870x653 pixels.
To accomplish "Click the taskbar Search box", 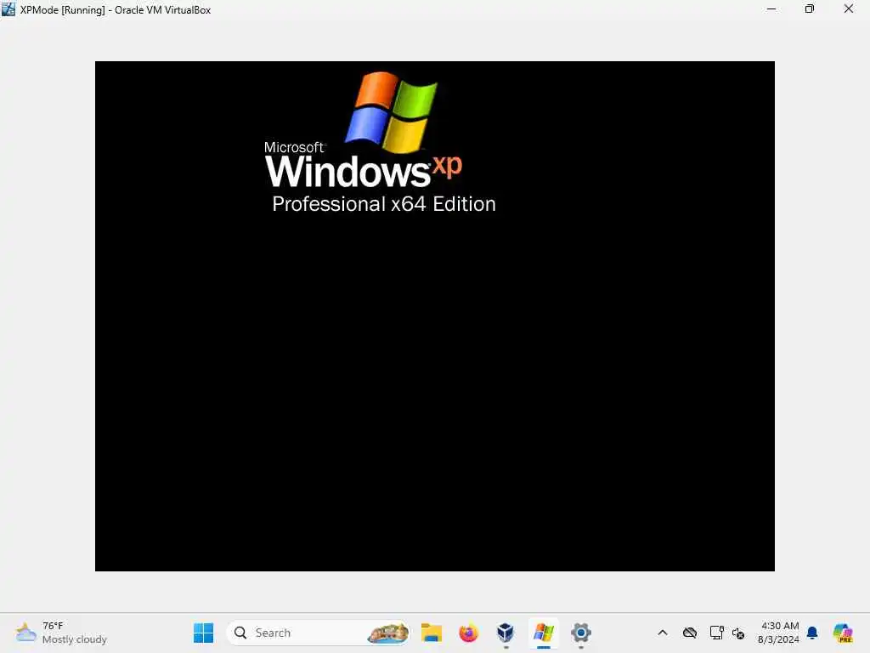I will point(318,633).
